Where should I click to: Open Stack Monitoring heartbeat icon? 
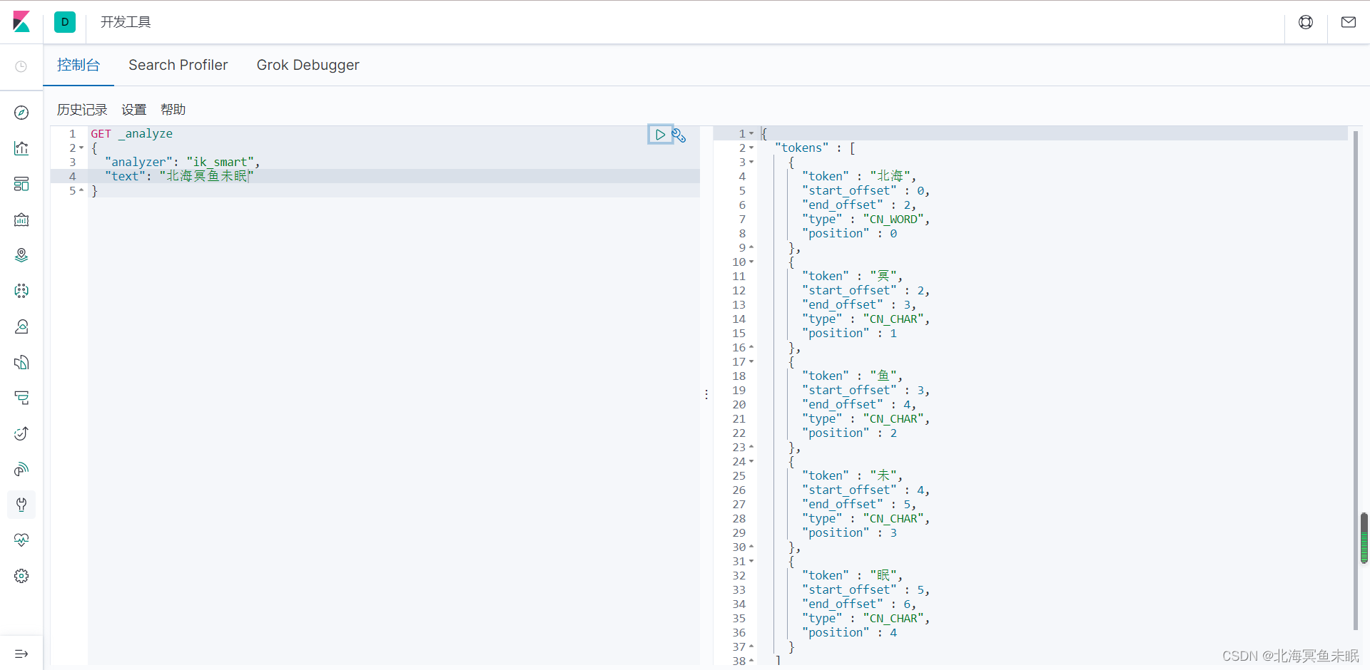coord(21,540)
